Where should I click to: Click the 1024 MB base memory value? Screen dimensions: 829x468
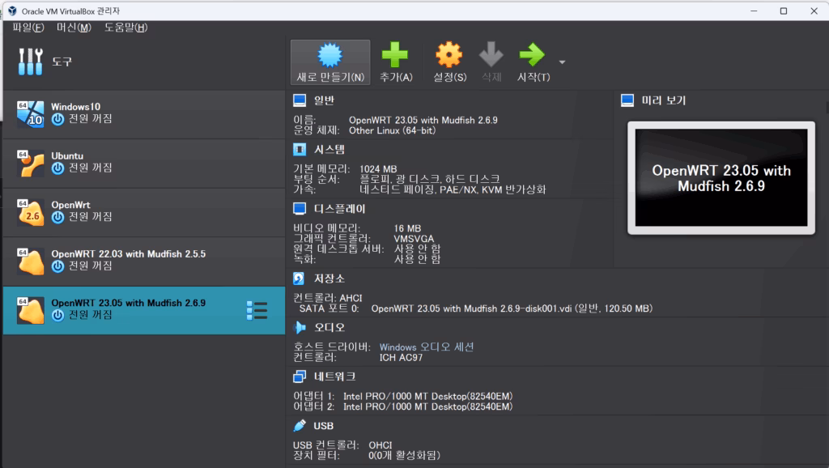click(x=378, y=169)
